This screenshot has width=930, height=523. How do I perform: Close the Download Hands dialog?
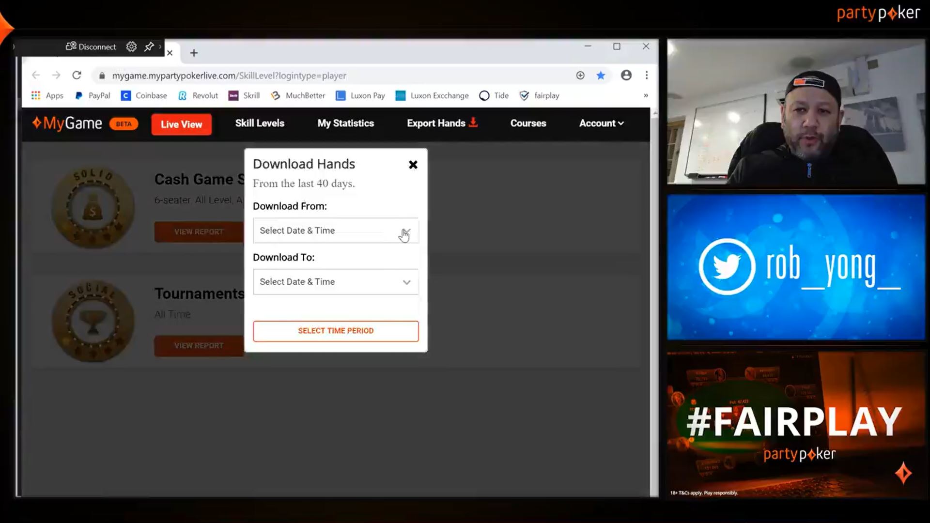pos(413,165)
